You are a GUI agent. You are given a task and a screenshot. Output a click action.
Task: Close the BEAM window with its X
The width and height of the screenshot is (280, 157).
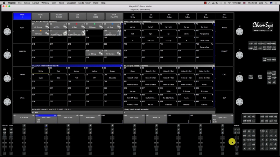(213, 65)
